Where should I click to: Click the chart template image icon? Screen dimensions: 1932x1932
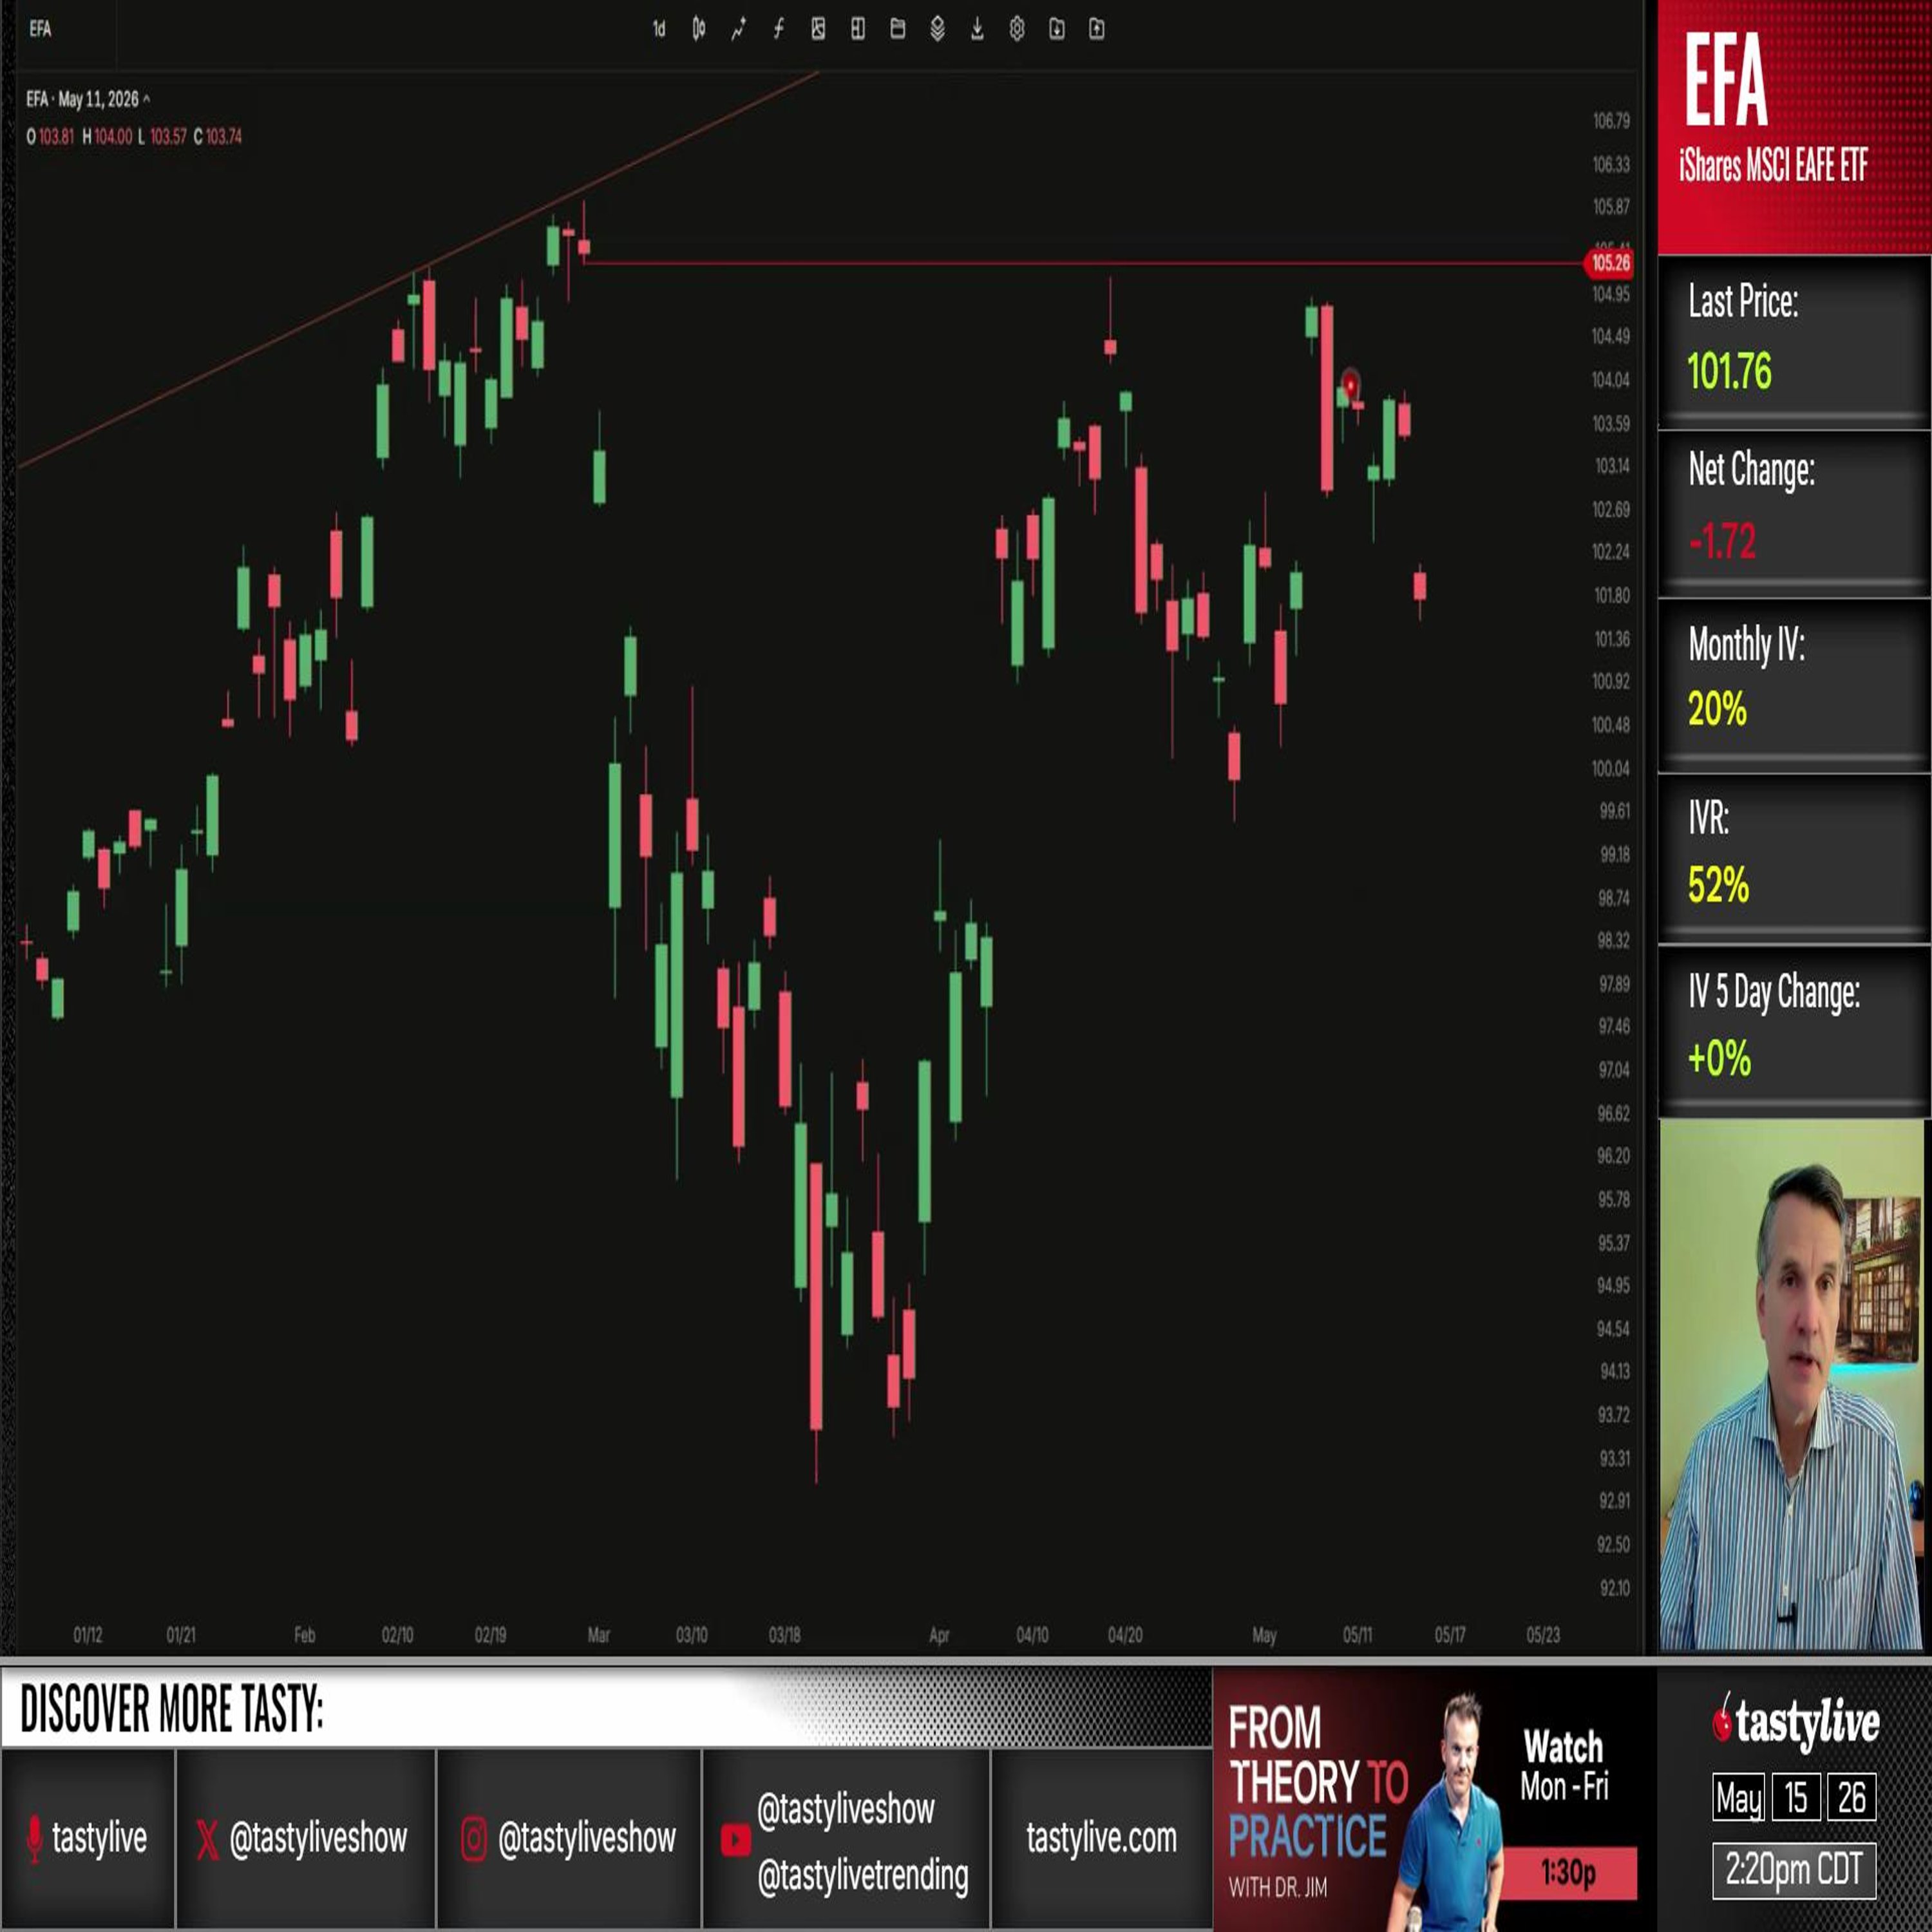(x=818, y=29)
